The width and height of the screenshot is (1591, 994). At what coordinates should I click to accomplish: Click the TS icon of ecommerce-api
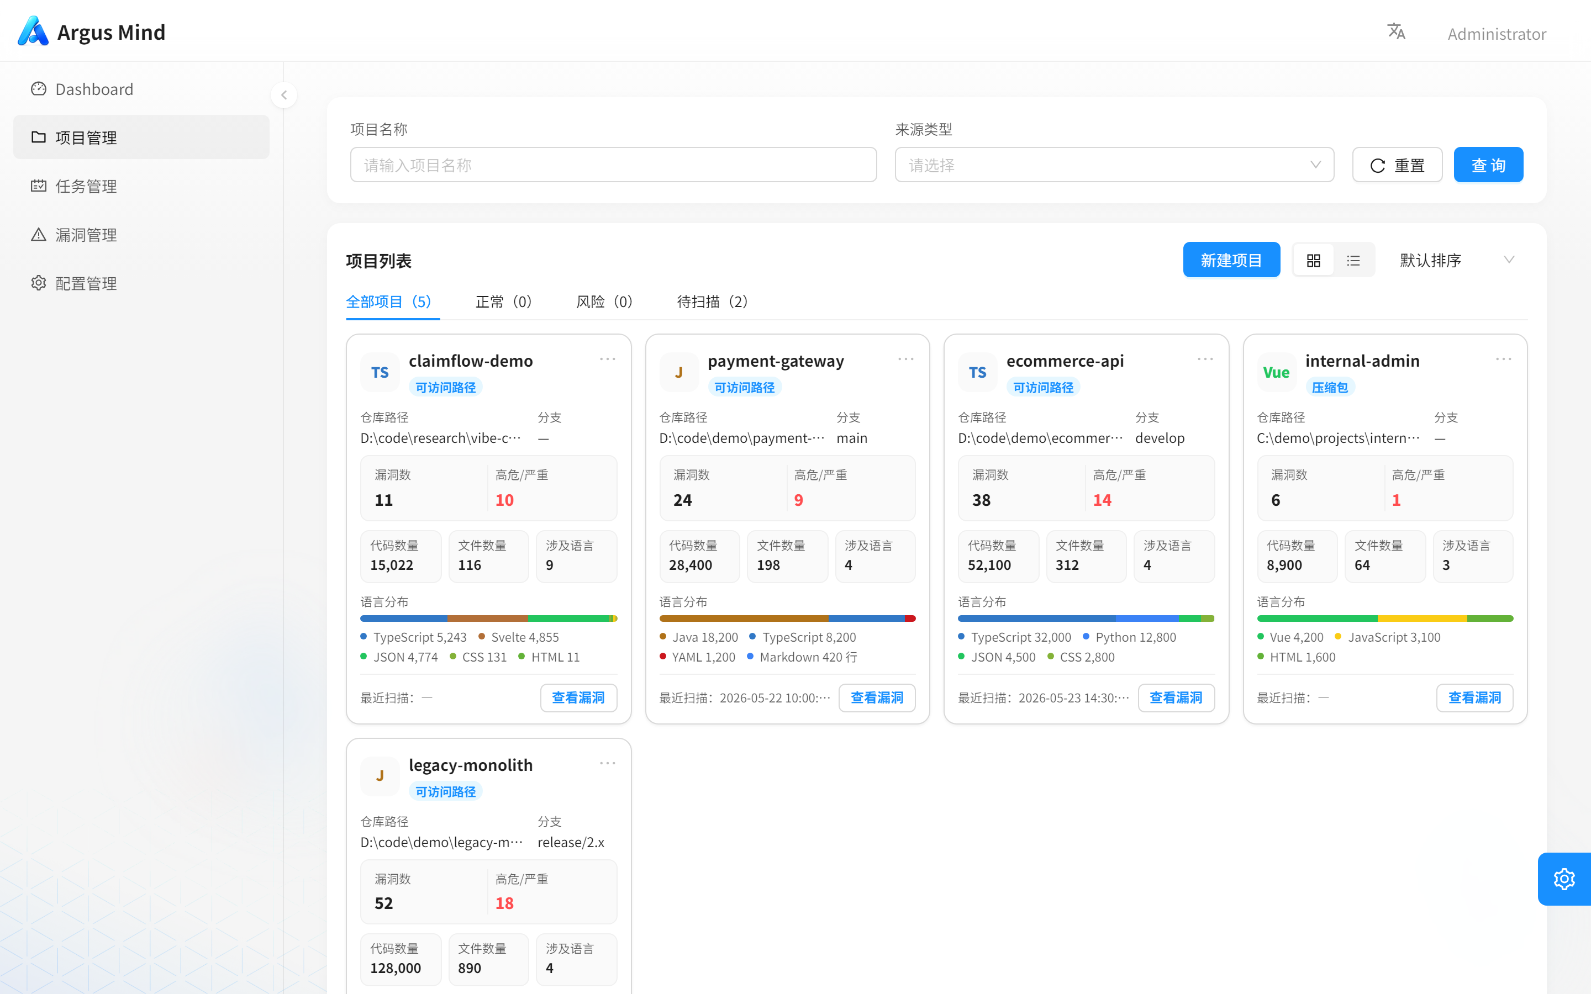pyautogui.click(x=977, y=372)
